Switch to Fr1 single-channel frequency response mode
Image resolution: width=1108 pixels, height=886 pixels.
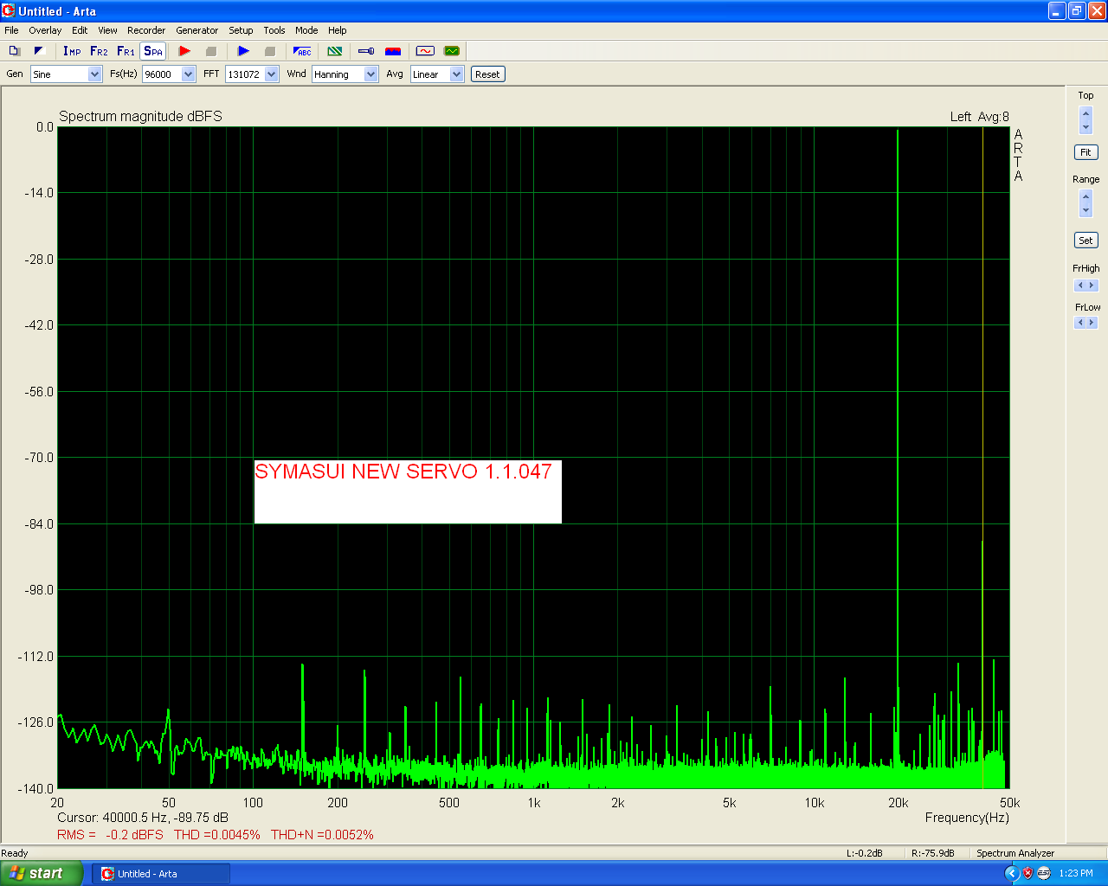(x=126, y=51)
